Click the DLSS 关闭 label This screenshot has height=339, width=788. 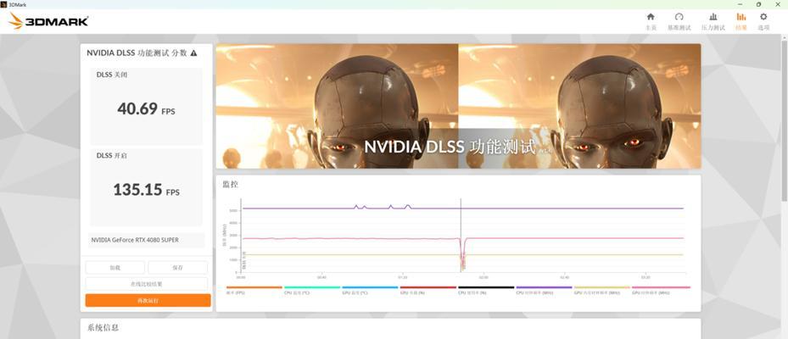pos(112,75)
